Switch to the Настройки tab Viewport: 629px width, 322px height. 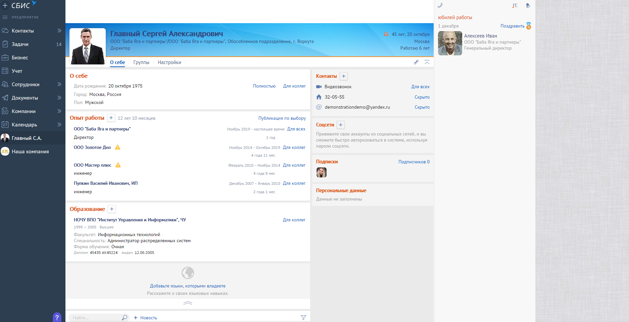pyautogui.click(x=170, y=62)
